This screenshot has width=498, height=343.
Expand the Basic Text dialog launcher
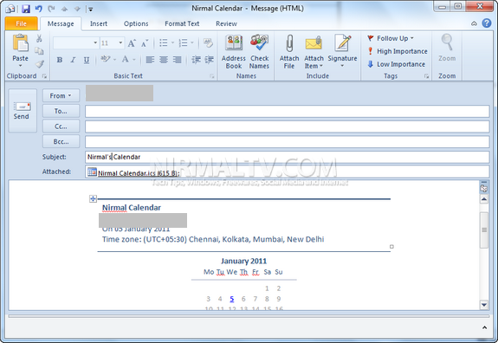point(212,76)
